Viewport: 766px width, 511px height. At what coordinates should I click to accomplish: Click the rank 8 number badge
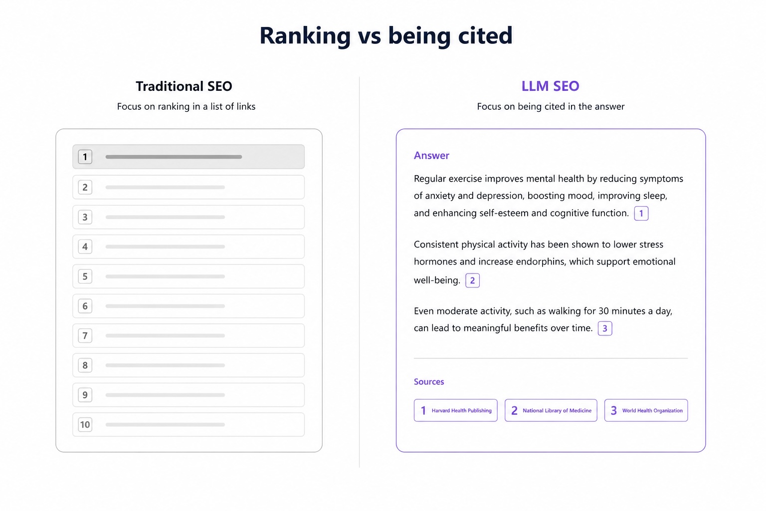[x=85, y=365]
